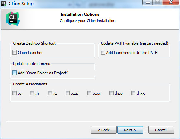Click the Create Associations group label
This screenshot has width=180, height=139.
tap(30, 84)
